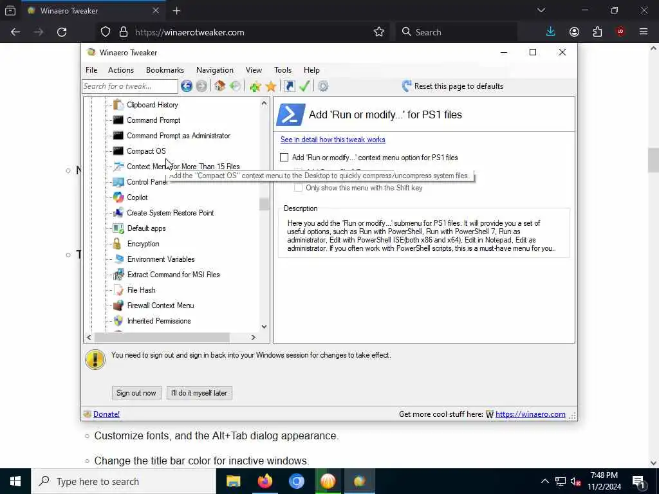
Task: Click the Default apps icon in tree
Action: click(x=118, y=228)
